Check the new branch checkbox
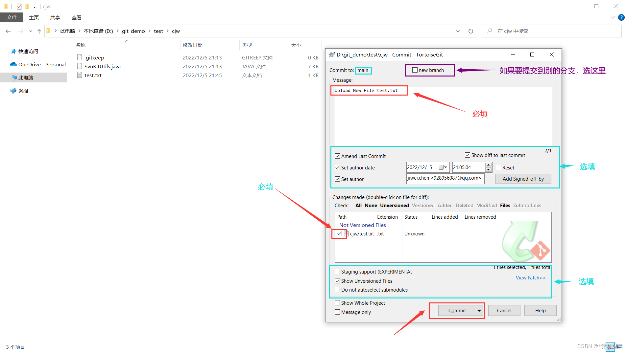This screenshot has height=352, width=626. [415, 70]
